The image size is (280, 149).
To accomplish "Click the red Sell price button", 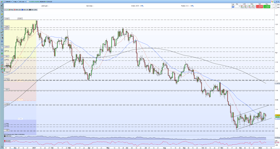I will pyautogui.click(x=259, y=7).
